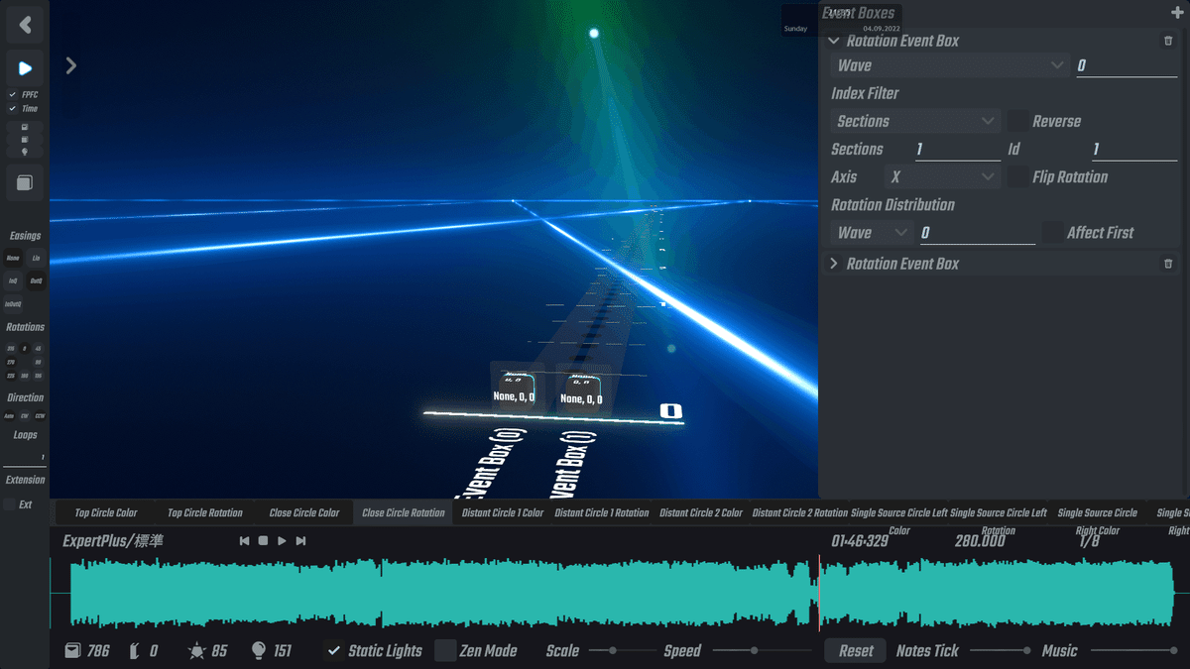Play the song from the transport controls
Image resolution: width=1190 pixels, height=669 pixels.
point(282,541)
